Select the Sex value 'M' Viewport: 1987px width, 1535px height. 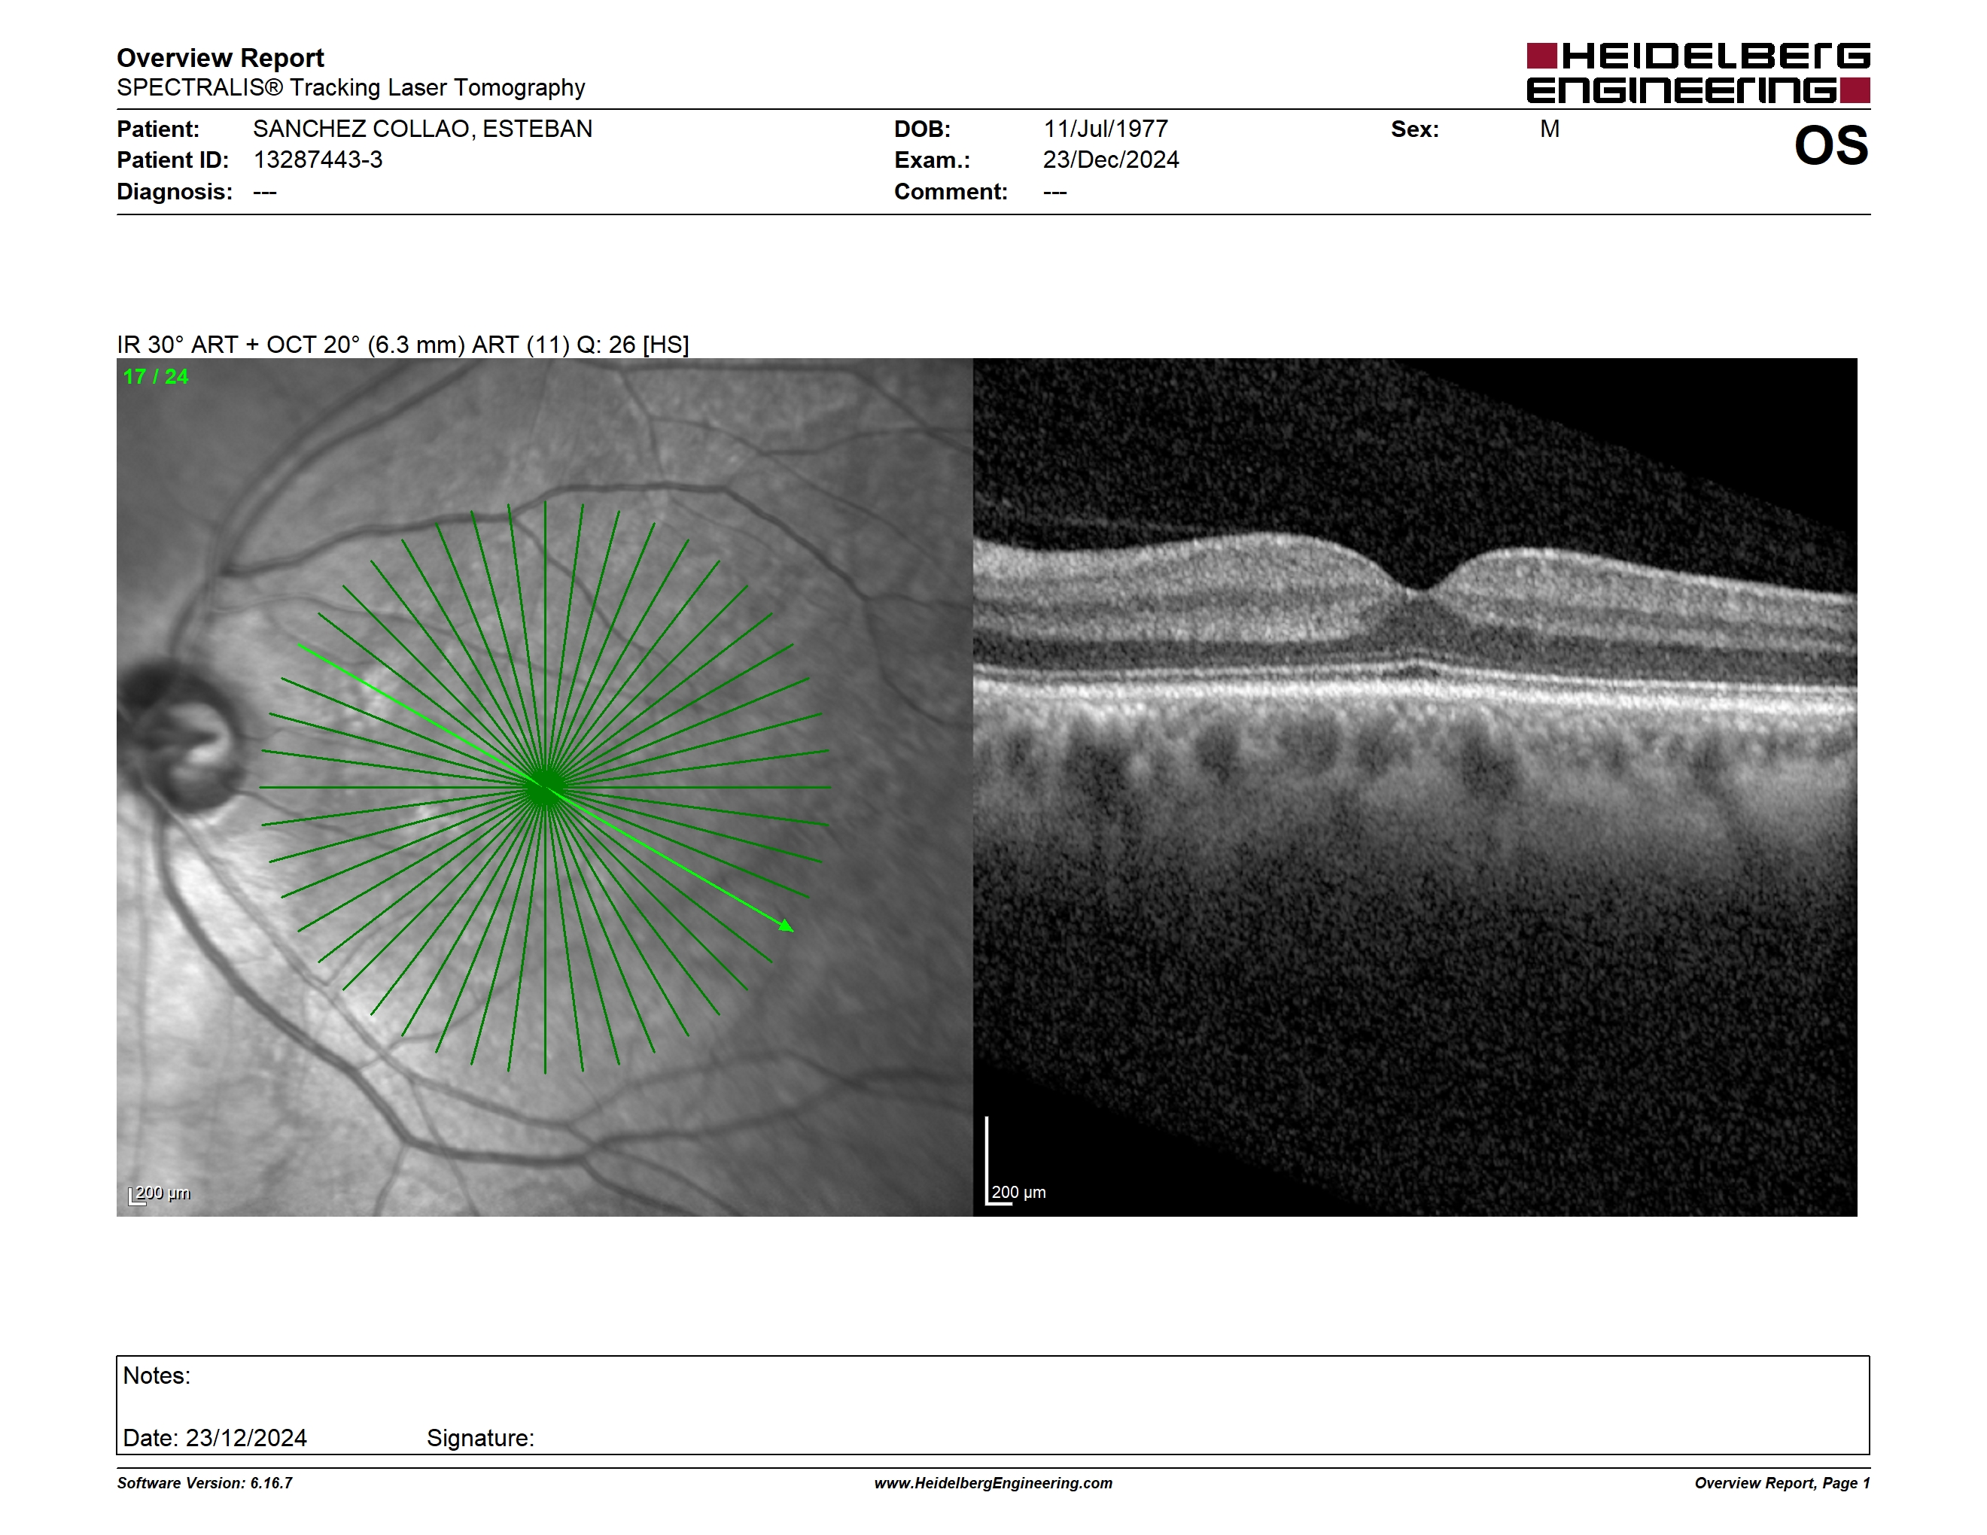(1550, 129)
